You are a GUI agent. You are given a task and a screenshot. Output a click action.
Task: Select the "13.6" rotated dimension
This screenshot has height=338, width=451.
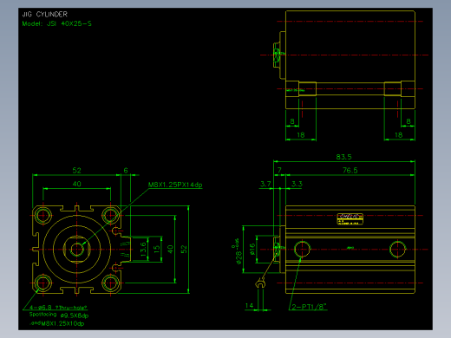click(x=143, y=250)
